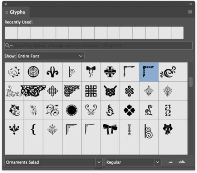Open the Regular font style dropdown
197x173 pixels.
[x=158, y=162]
